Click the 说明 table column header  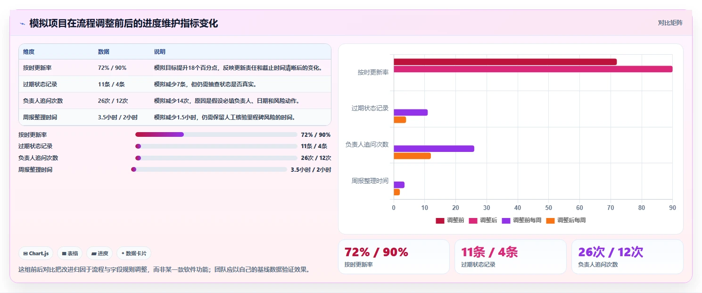pyautogui.click(x=160, y=52)
